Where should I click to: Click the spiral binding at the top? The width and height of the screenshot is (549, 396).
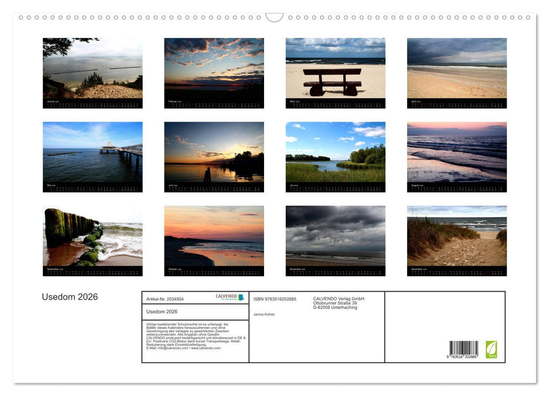click(x=274, y=18)
